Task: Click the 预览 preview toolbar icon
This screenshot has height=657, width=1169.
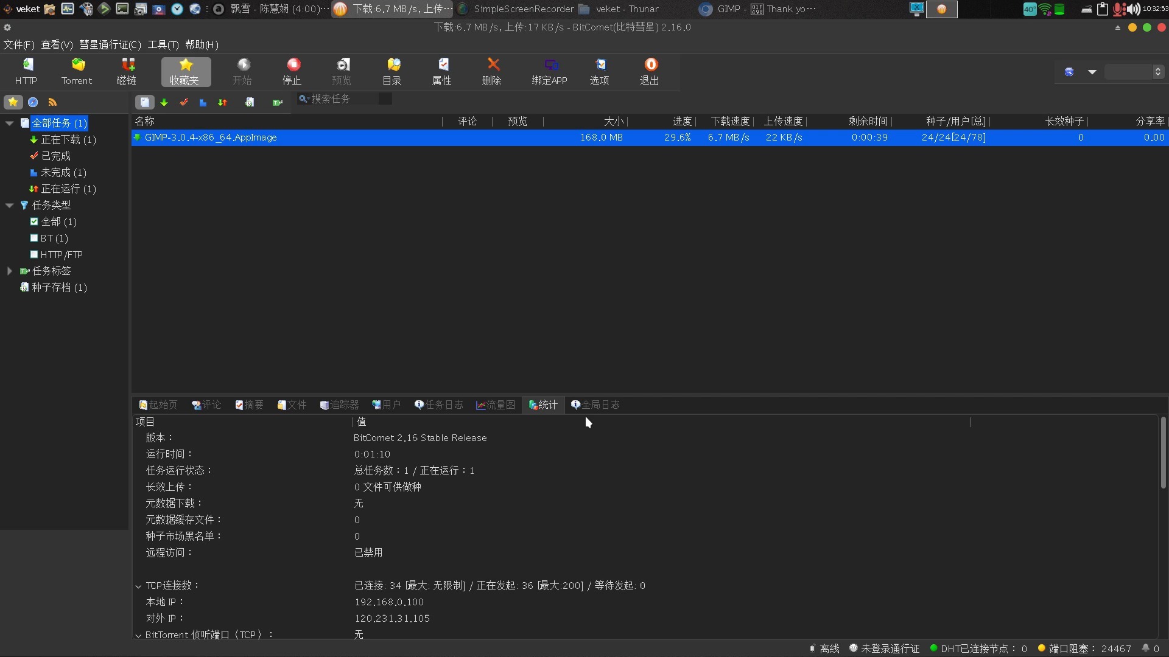Action: (x=342, y=71)
